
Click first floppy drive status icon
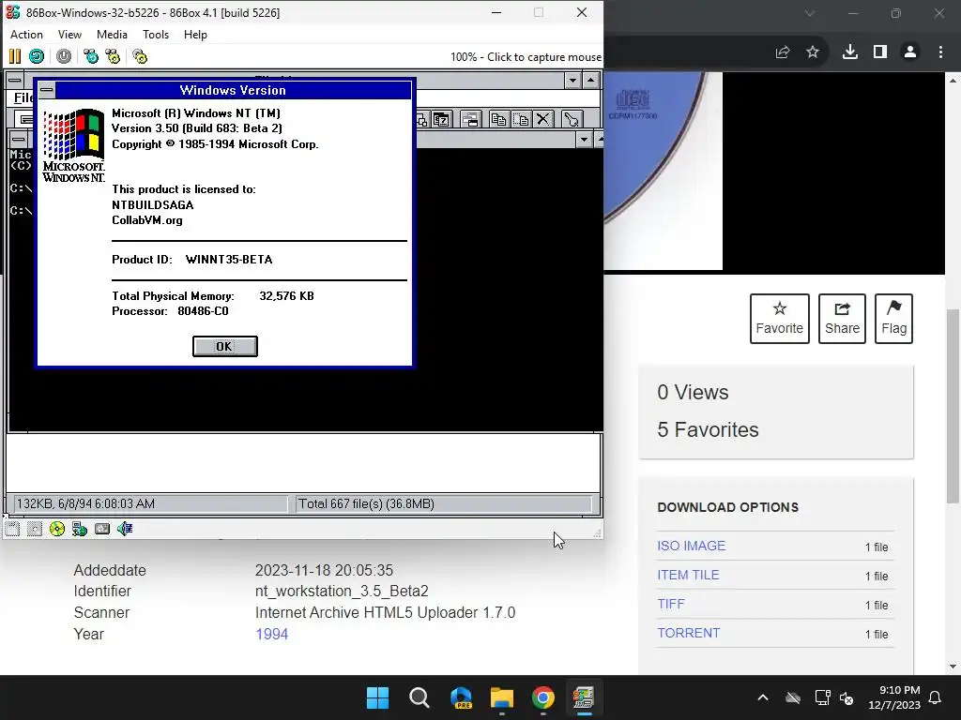12,529
